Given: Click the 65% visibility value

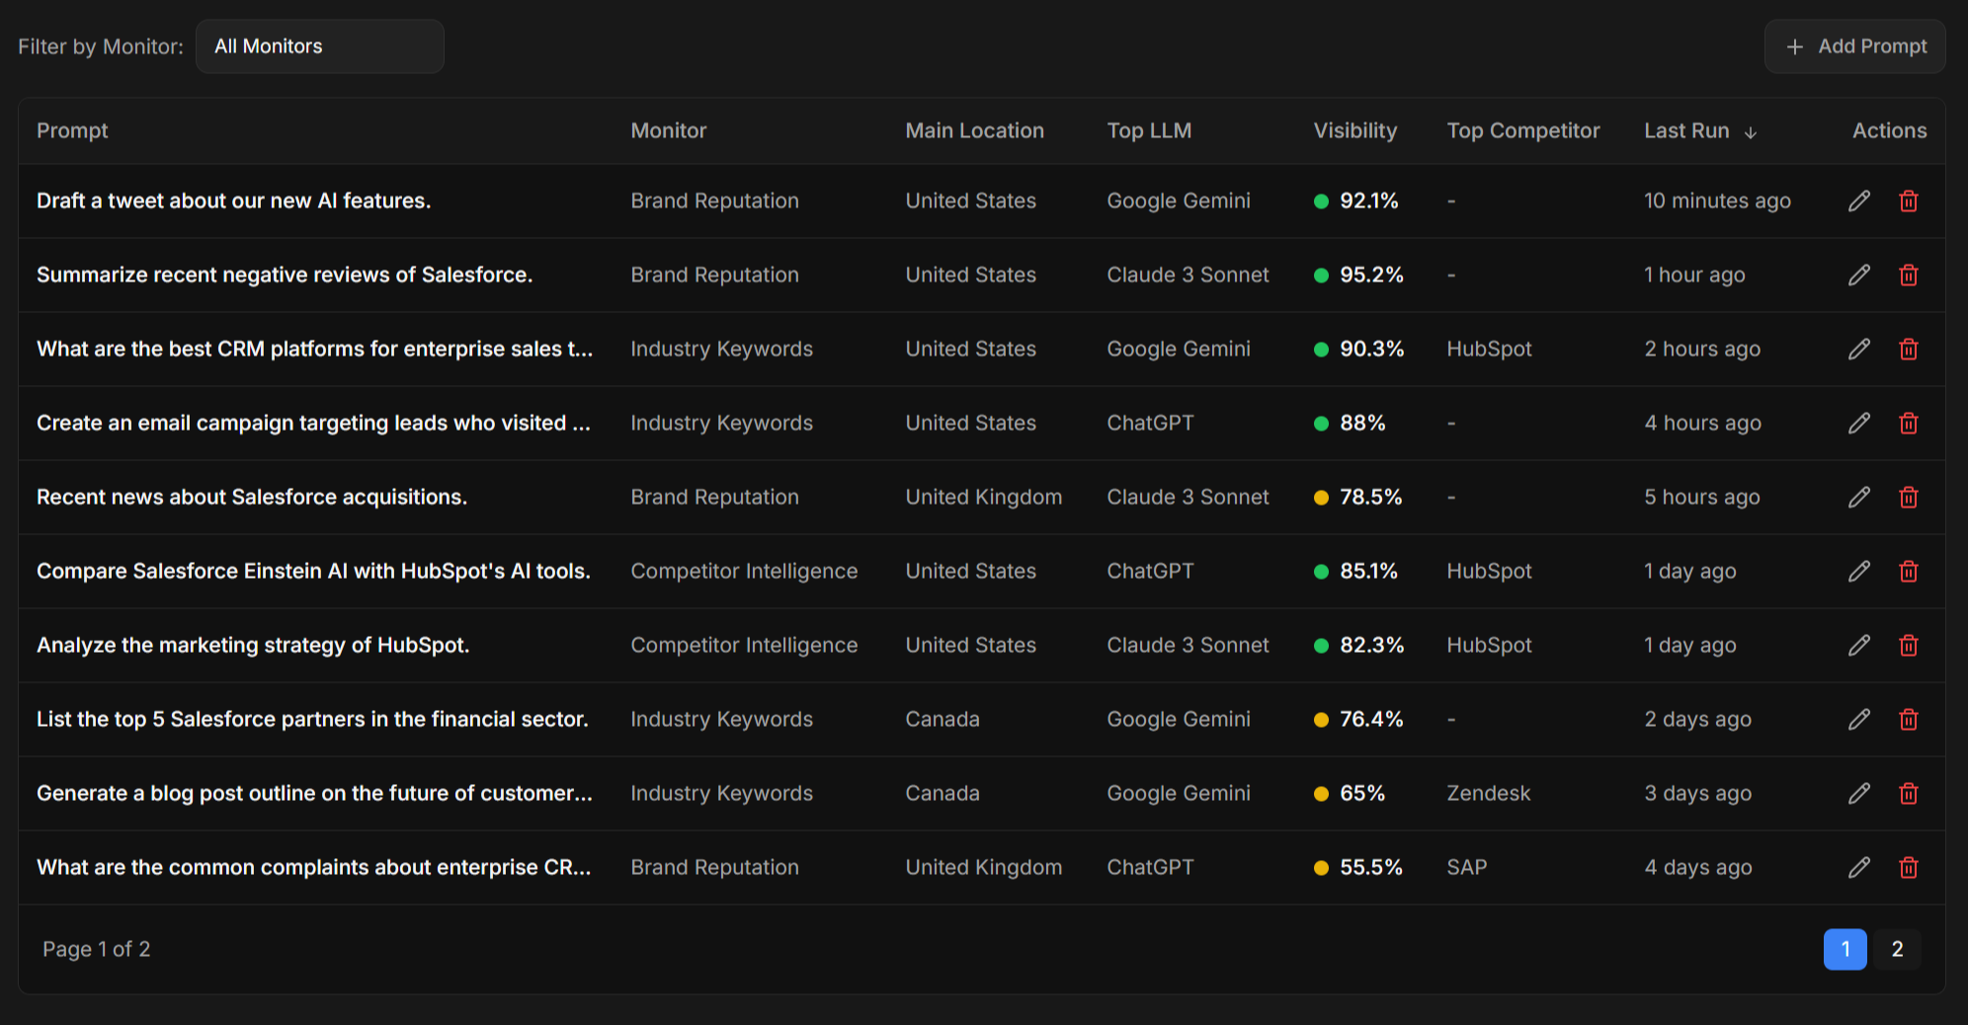Looking at the screenshot, I should point(1362,793).
